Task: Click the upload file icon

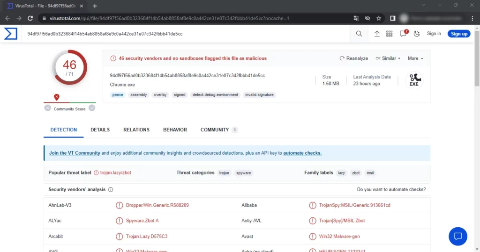Action: pyautogui.click(x=377, y=34)
